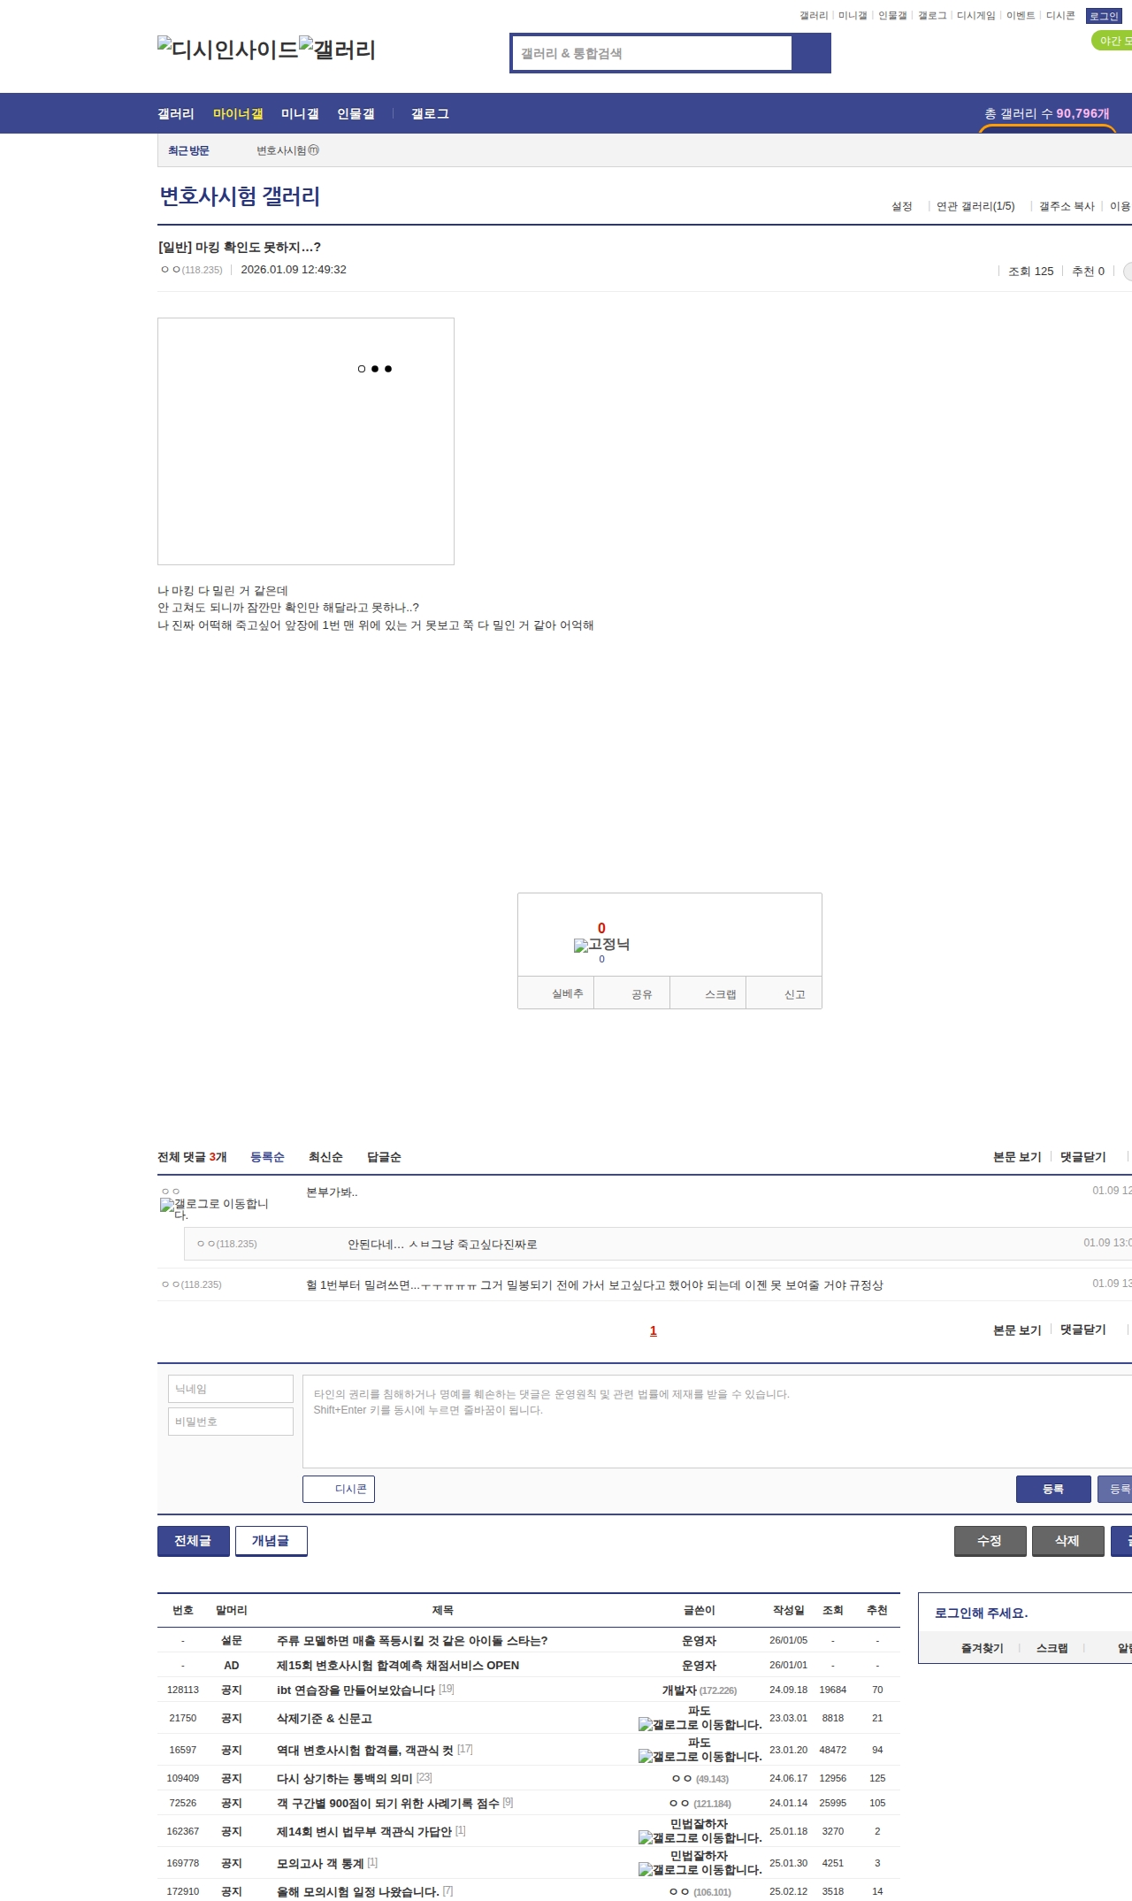Image resolution: width=1132 pixels, height=1901 pixels.
Task: Open 파도's gallog icon in 삭제기준 & 신문고 row
Action: [x=700, y=1725]
